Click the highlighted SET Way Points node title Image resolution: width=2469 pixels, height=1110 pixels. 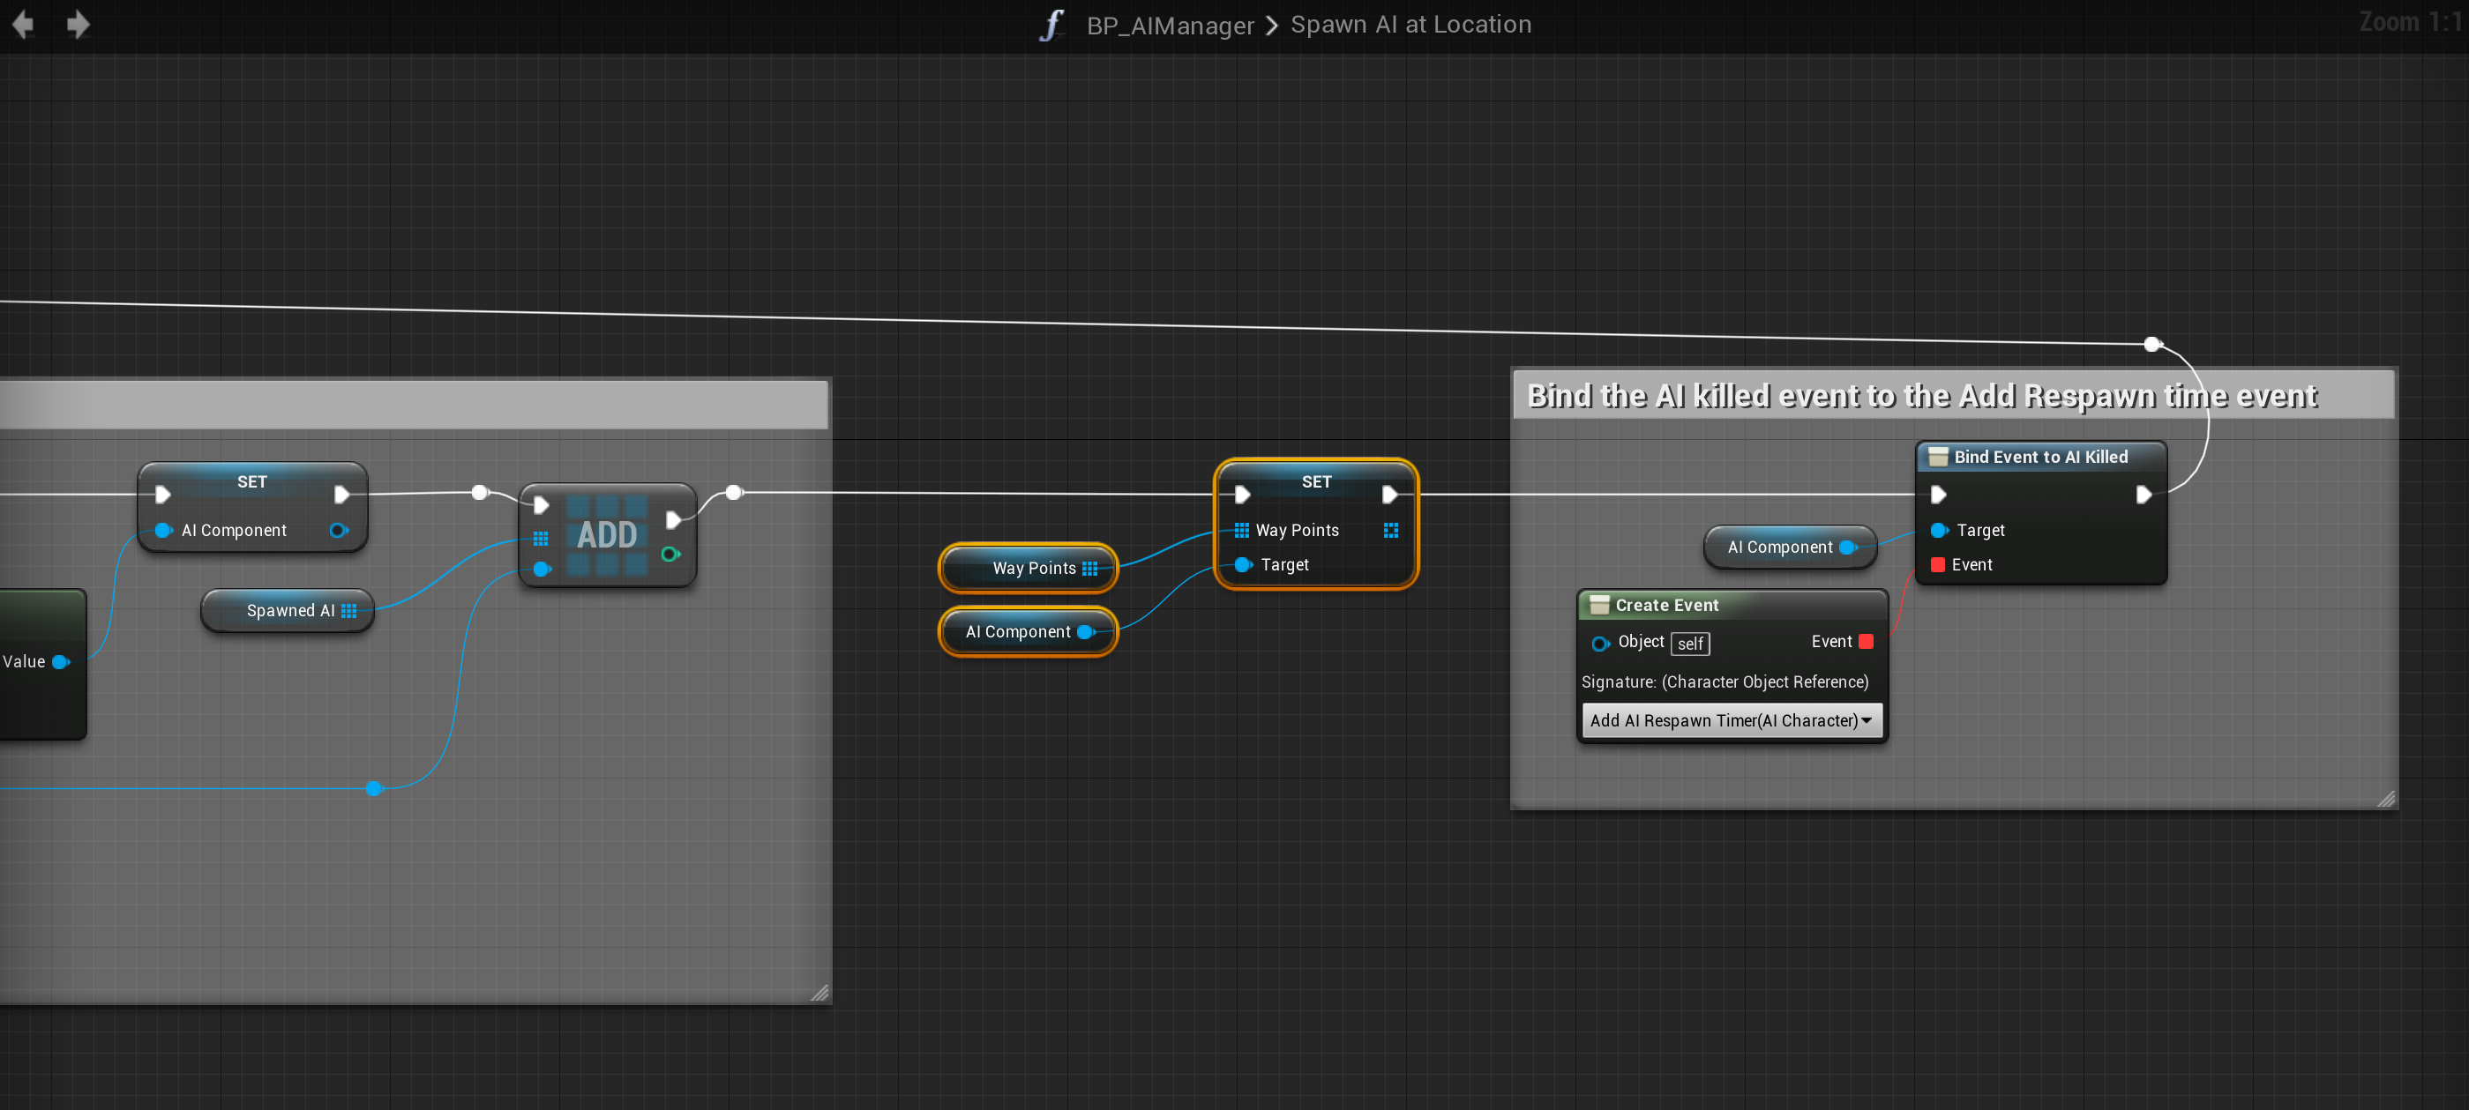pos(1315,481)
